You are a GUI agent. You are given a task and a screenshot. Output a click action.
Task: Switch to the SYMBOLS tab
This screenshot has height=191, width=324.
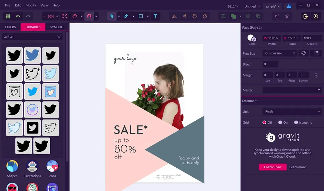point(57,27)
